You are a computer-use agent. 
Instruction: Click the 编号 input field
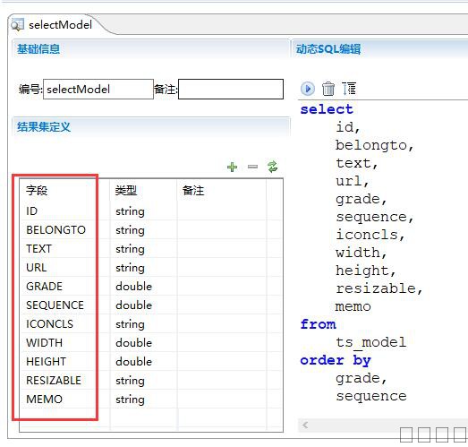pyautogui.click(x=98, y=89)
